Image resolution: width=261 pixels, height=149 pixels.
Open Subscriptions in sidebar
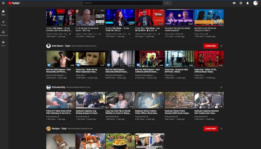[3, 33]
